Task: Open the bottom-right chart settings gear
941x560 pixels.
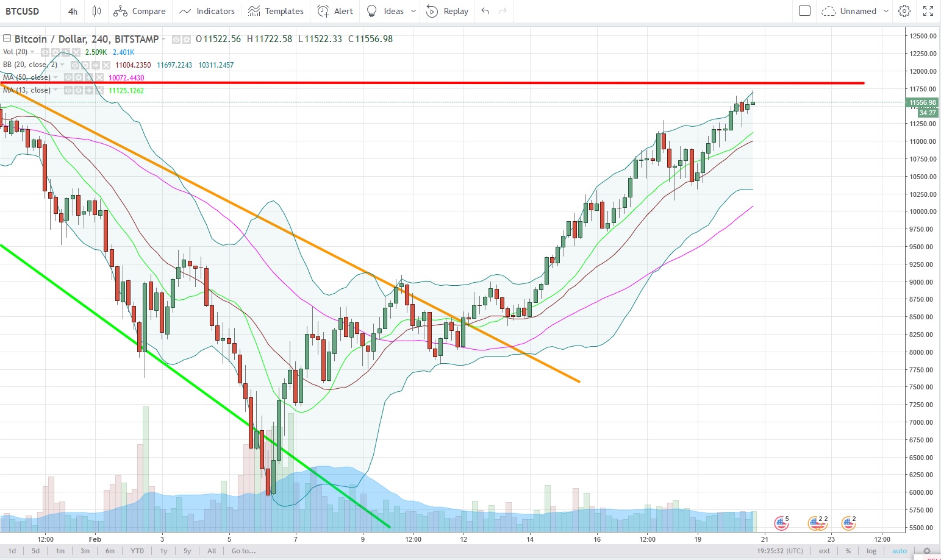Action: pos(927,551)
